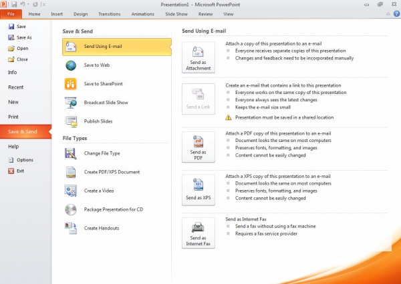
Task: Select Info in the Backstage menu
Action: [12, 73]
